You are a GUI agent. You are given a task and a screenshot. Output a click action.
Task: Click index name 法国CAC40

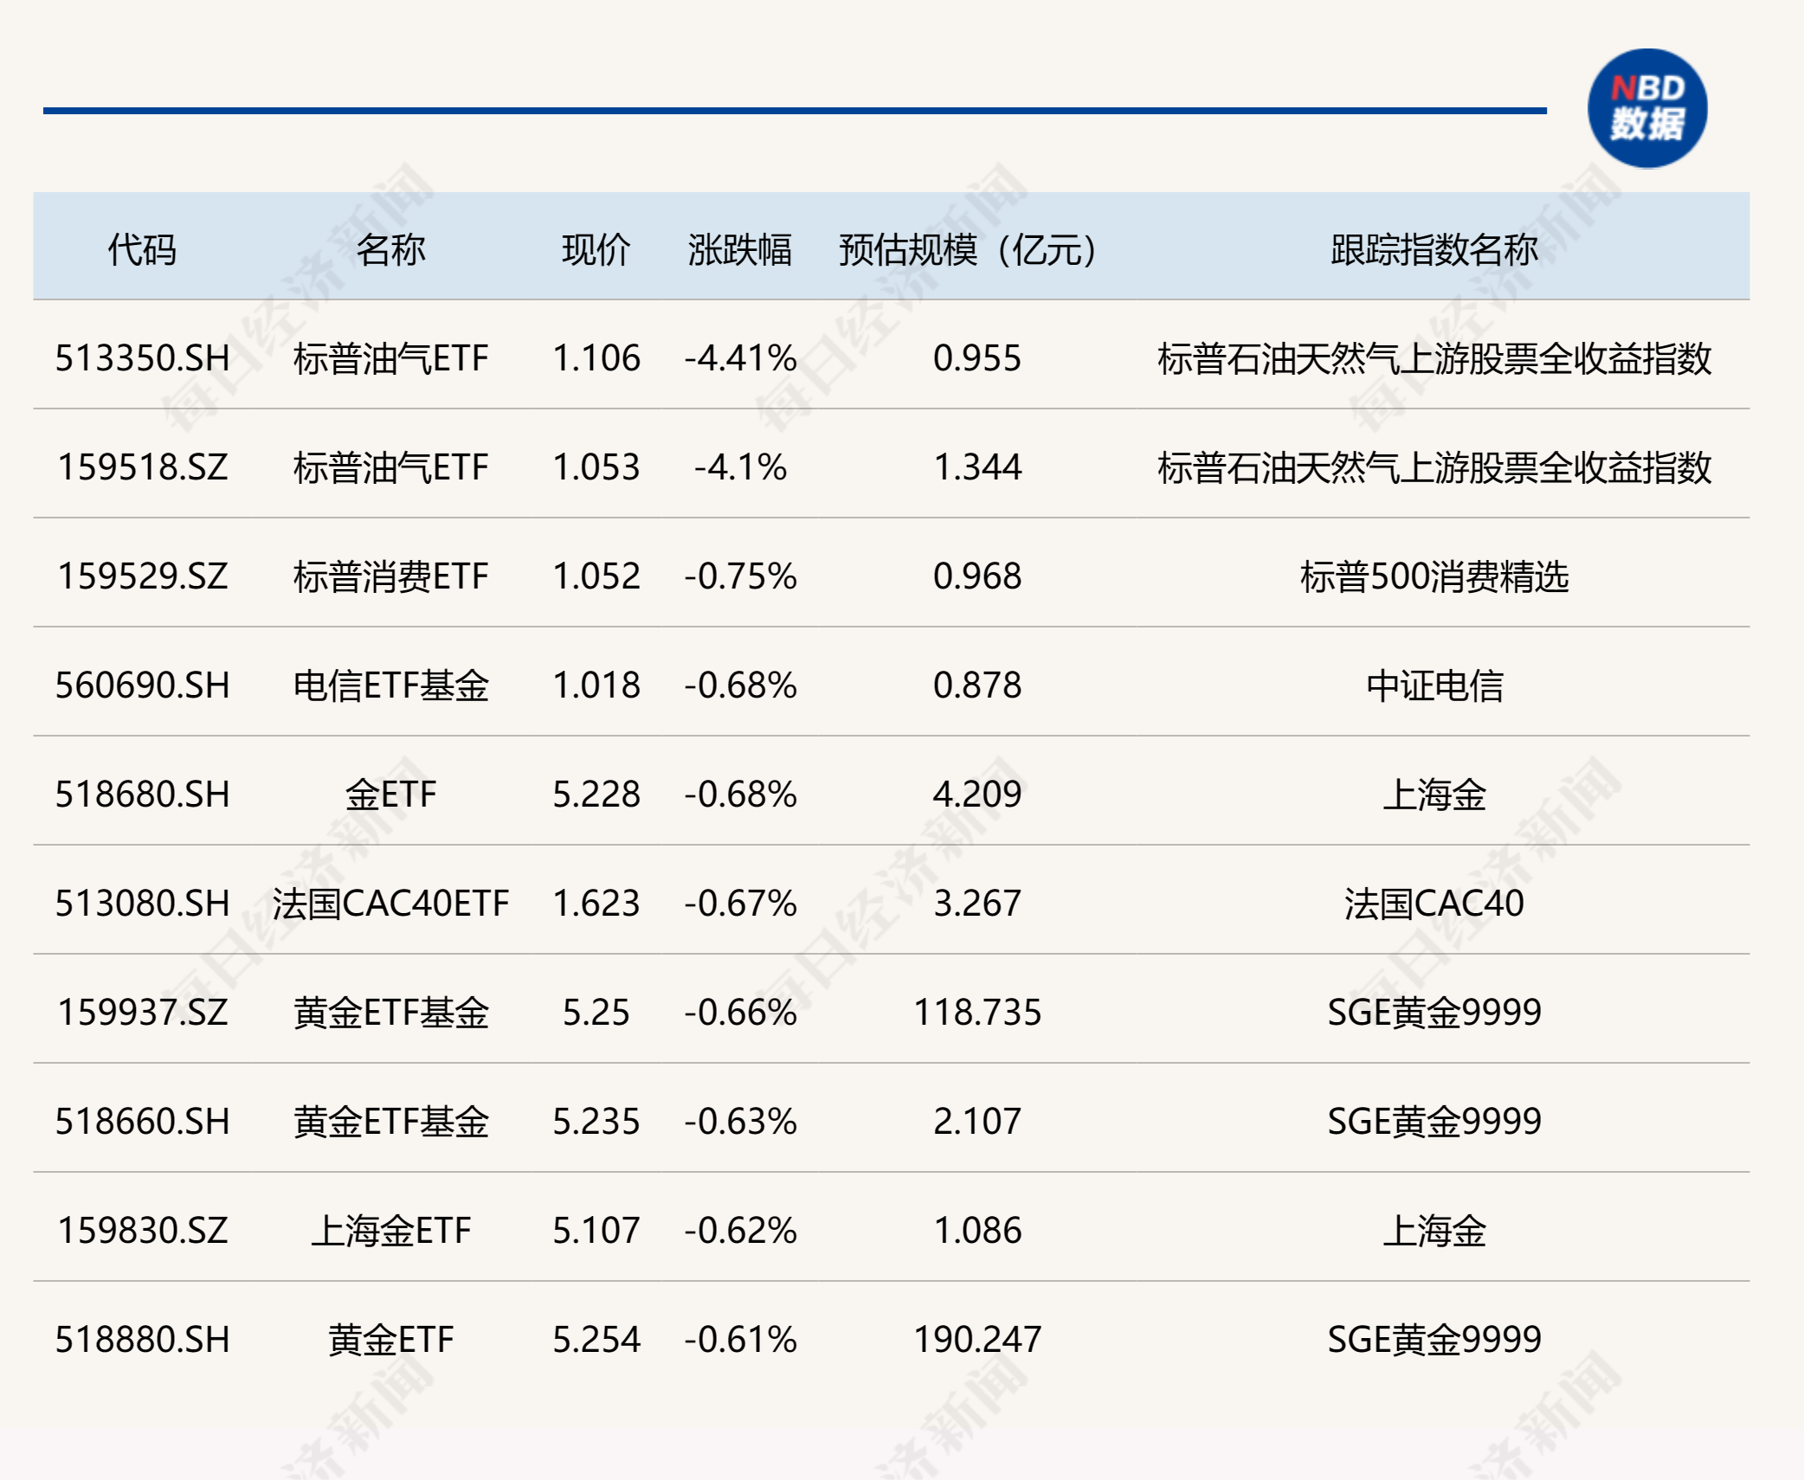click(1434, 904)
